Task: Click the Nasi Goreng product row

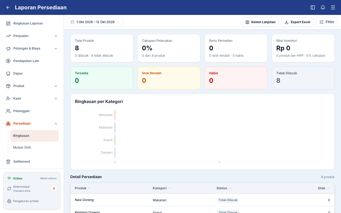Action: pyautogui.click(x=202, y=200)
